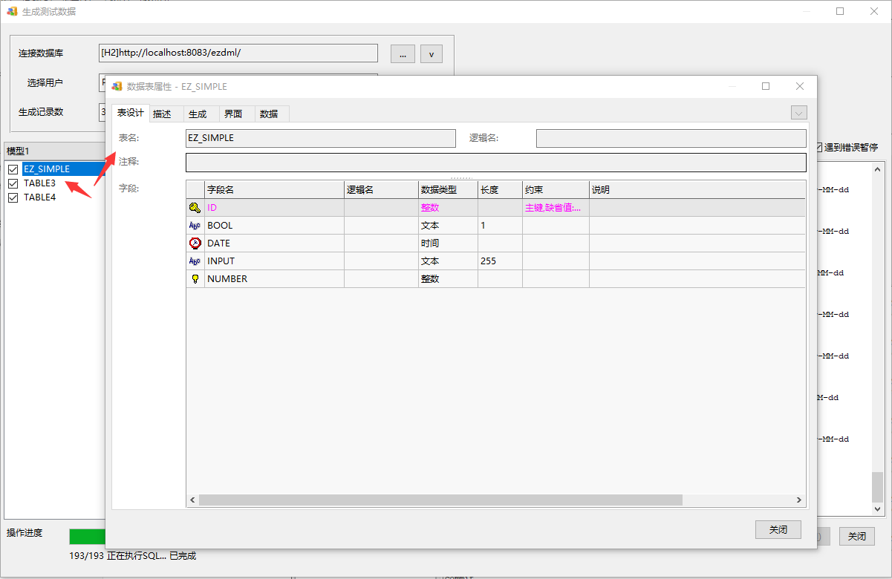Viewport: 892px width, 579px height.
Task: Select the DATE field name cell
Action: pyautogui.click(x=274, y=243)
